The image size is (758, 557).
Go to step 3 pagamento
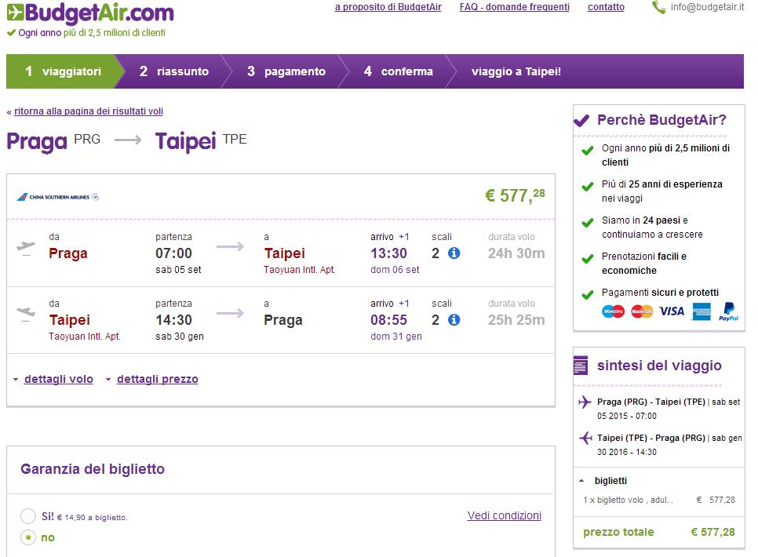286,71
